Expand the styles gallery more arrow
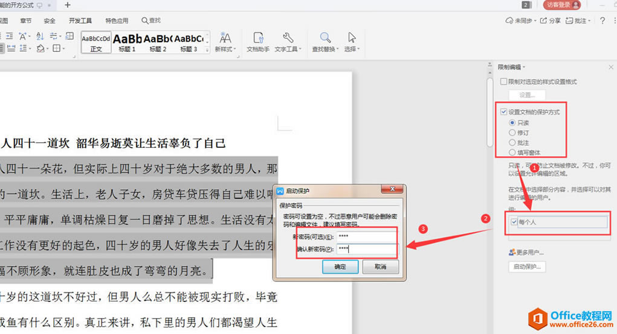617x334 pixels. (207, 50)
